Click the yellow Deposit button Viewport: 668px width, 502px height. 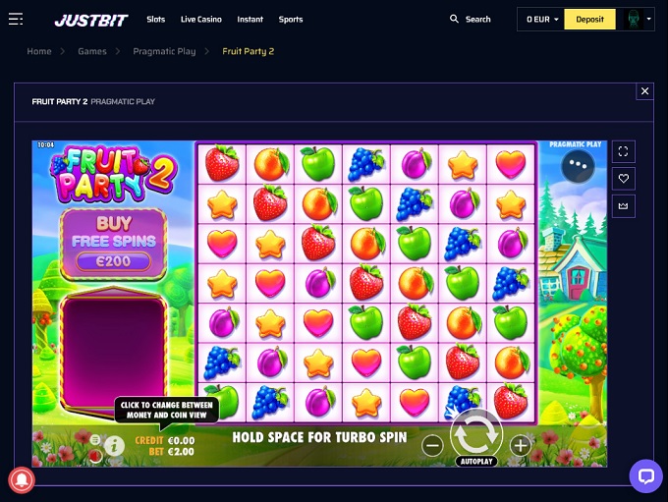[x=589, y=20]
